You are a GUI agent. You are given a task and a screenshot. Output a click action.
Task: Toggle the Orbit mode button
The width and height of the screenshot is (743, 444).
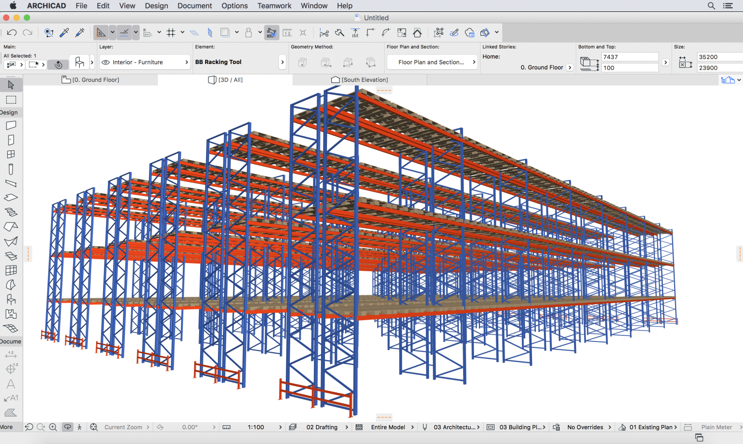point(67,427)
